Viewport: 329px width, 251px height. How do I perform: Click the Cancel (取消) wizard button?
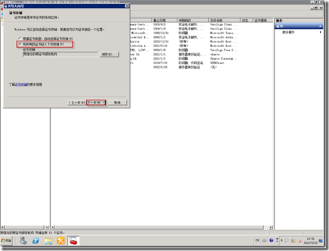coord(118,102)
